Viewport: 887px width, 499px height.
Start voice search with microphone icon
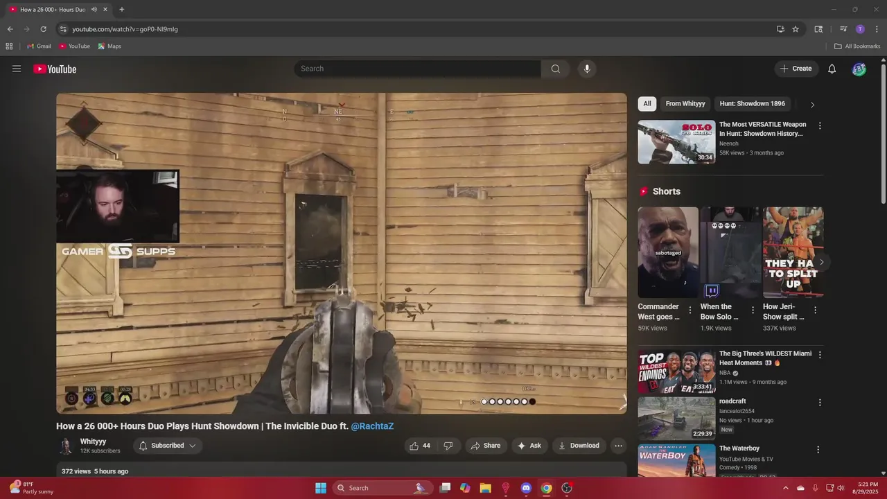pos(587,69)
